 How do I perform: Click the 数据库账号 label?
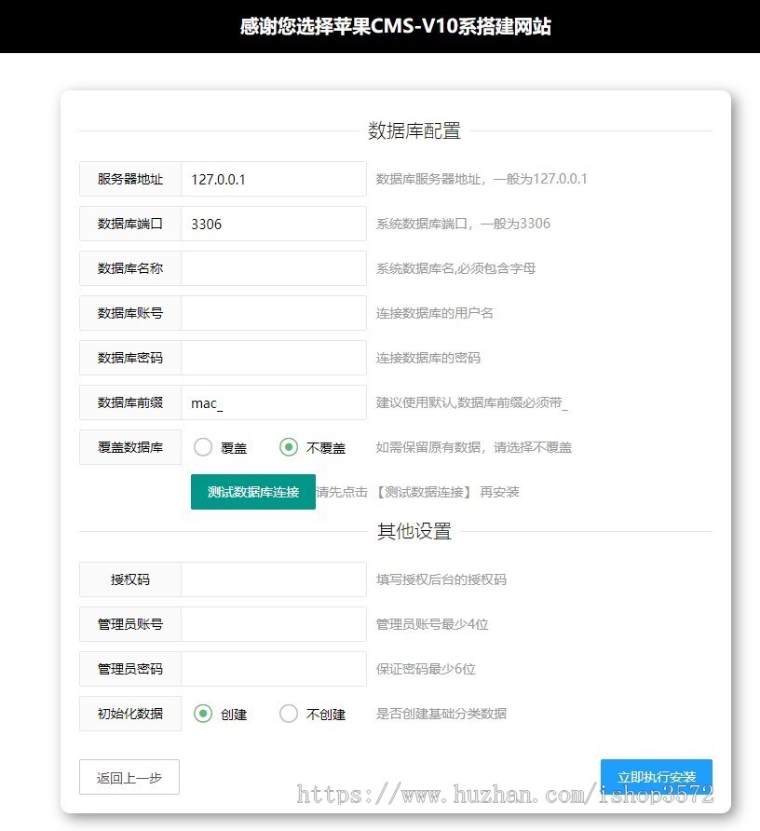tap(130, 313)
